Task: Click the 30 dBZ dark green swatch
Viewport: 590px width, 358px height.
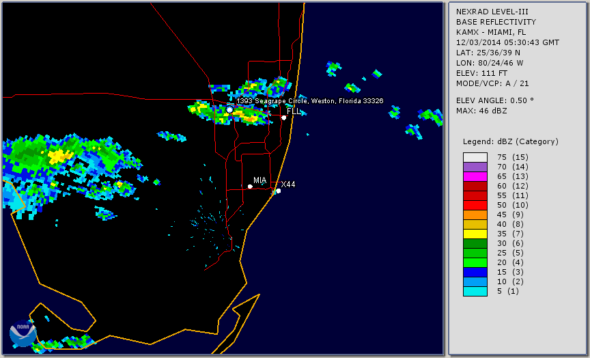Action: click(x=475, y=243)
